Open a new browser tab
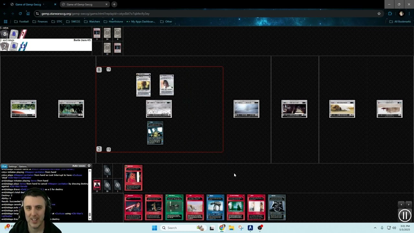This screenshot has width=414, height=233. pos(114,4)
